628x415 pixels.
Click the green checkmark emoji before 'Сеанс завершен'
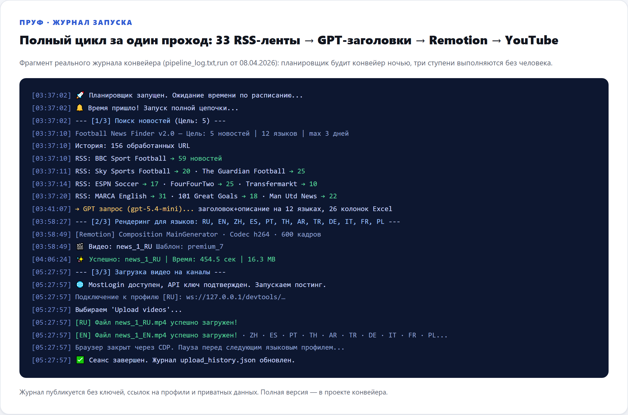pos(80,360)
